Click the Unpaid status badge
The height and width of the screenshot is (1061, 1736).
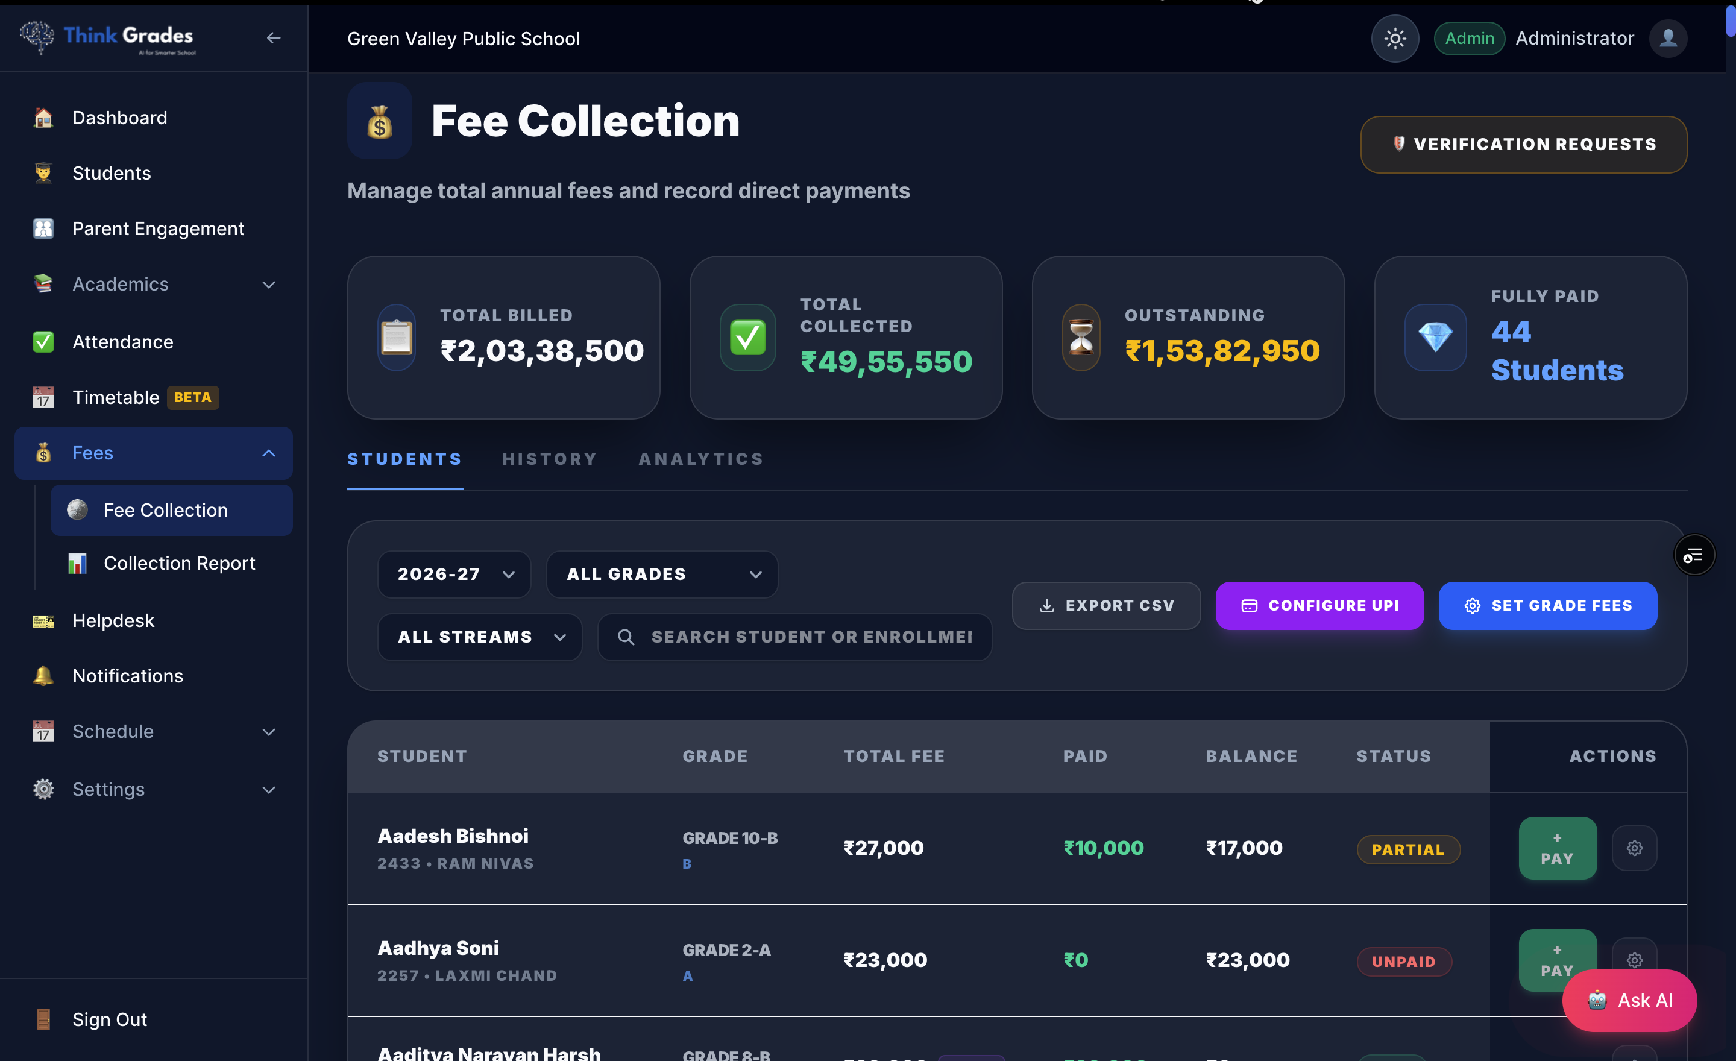pos(1403,962)
